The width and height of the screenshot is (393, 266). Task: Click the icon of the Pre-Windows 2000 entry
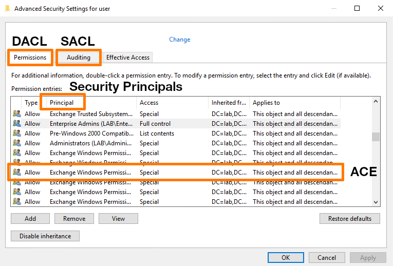[17, 134]
